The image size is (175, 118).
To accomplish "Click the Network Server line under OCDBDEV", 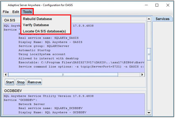I will [x=32, y=104].
